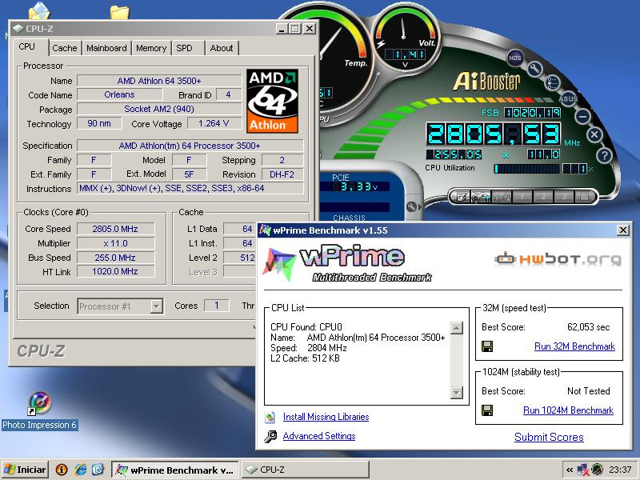Select profile 1 in AI Booster bar
640x480 pixels.
pyautogui.click(x=522, y=197)
